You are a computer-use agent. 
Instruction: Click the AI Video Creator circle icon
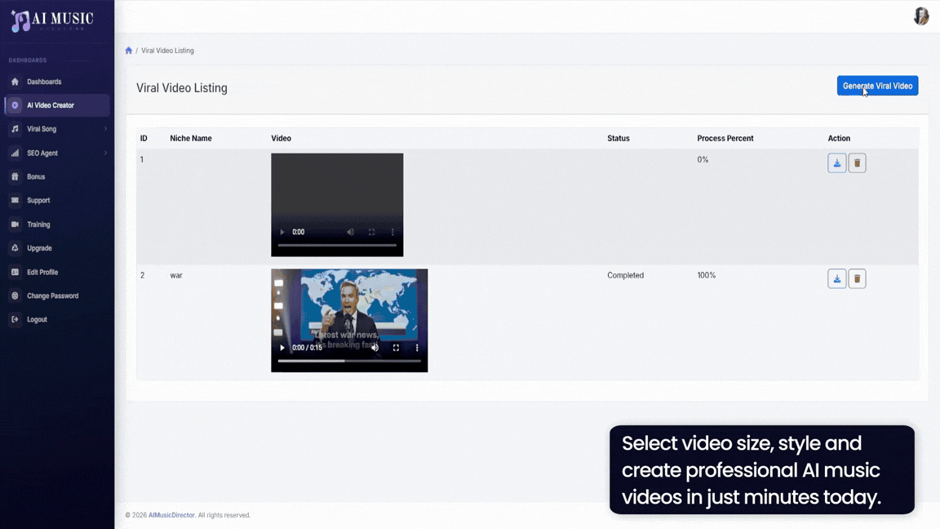(x=15, y=105)
